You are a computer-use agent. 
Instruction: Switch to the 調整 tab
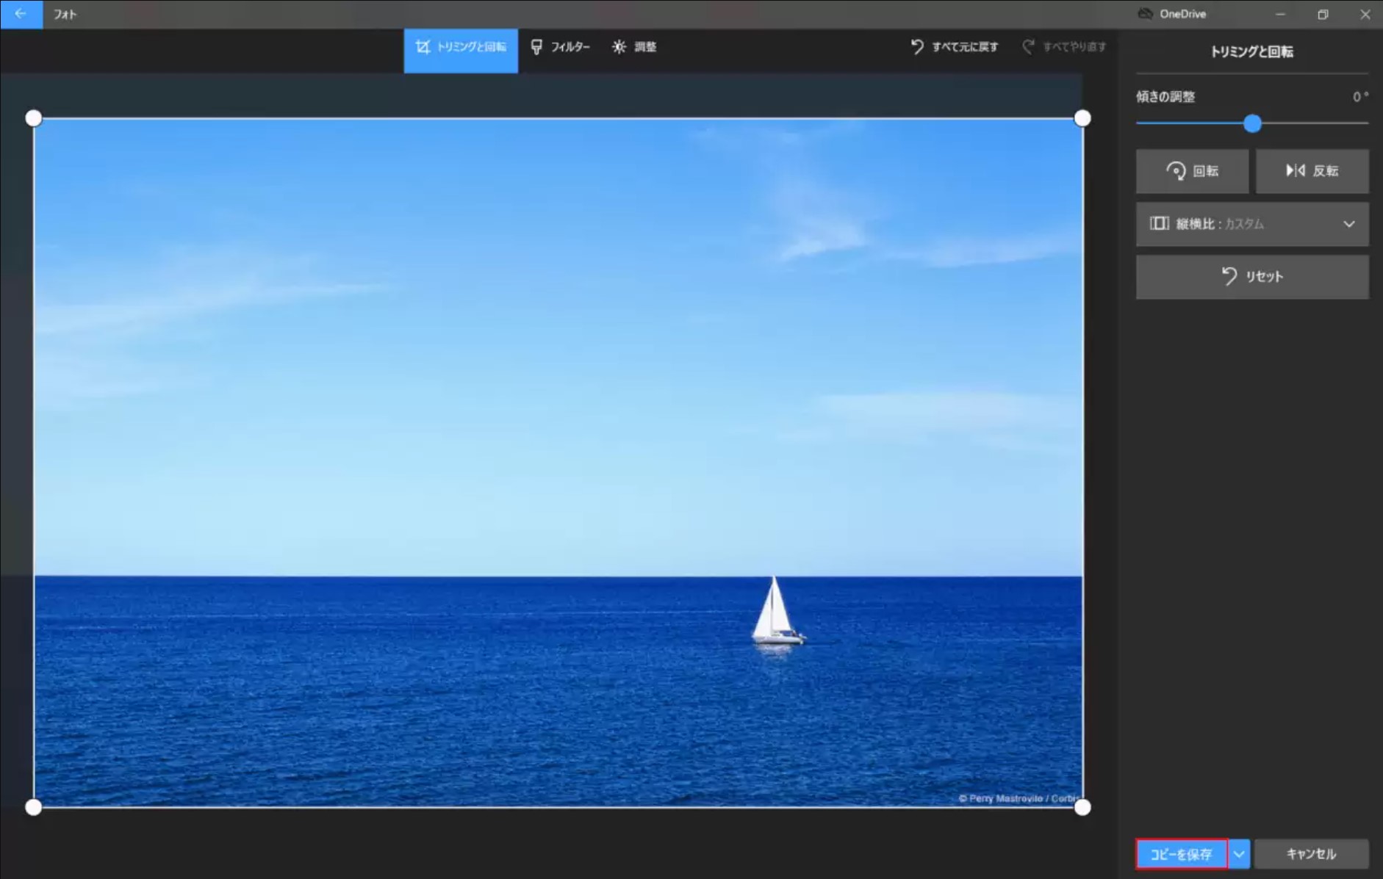635,47
